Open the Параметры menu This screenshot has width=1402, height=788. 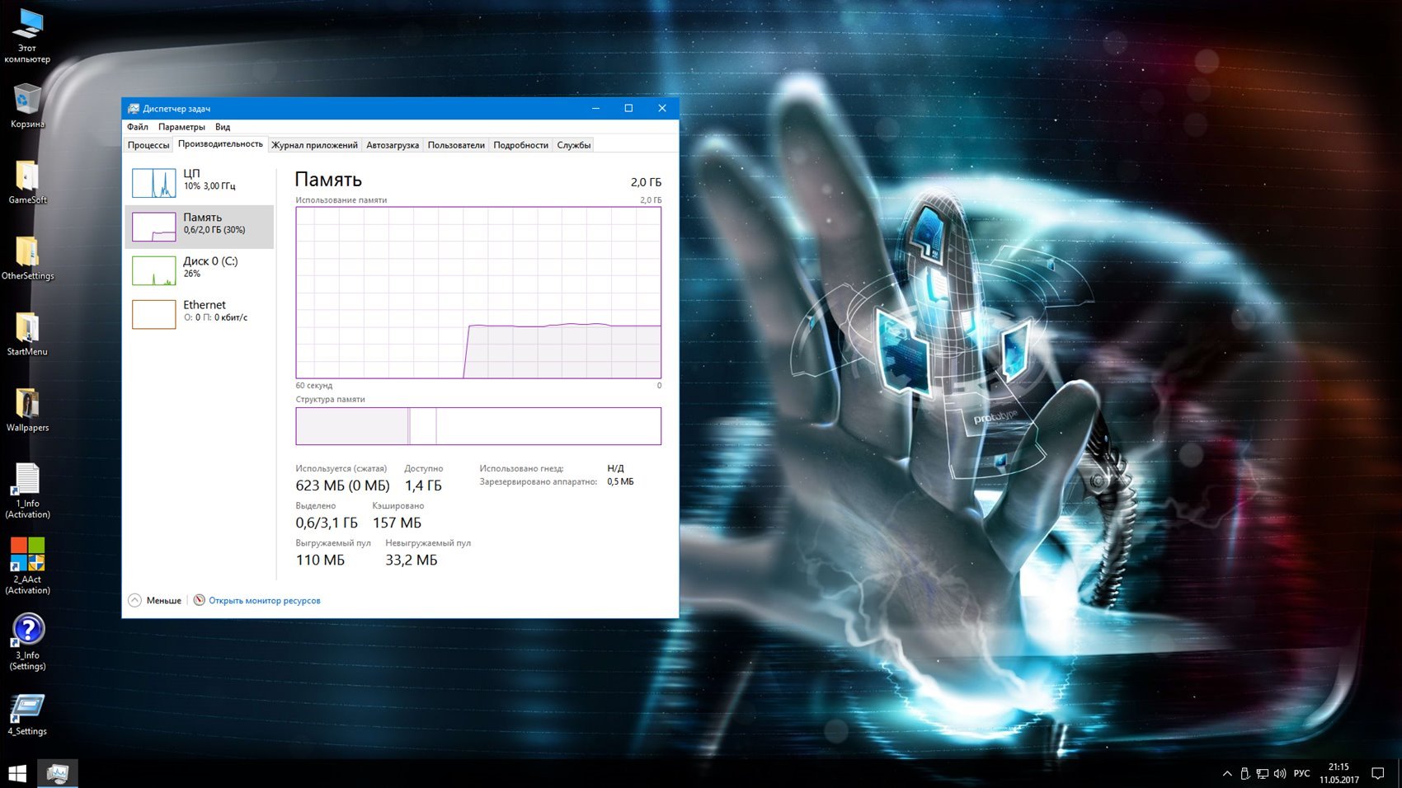tap(181, 127)
